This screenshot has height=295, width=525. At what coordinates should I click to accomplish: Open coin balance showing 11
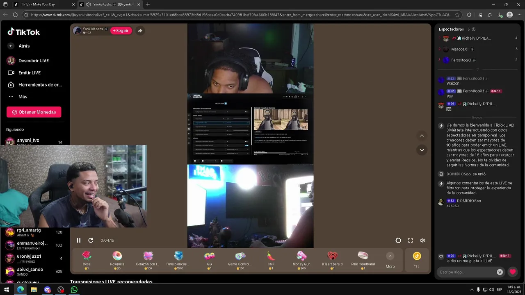(417, 260)
